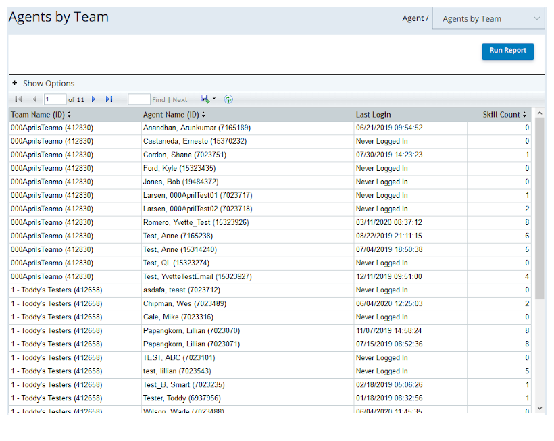Select Gale, Mike (7023316)
This screenshot has width=554, height=441.
click(178, 317)
